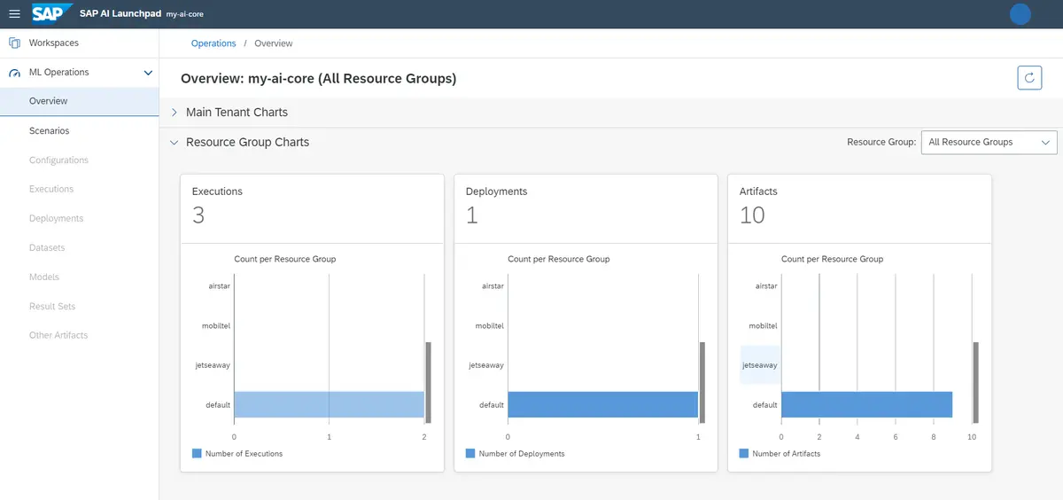Click jetseaway label in Executions chart
The height and width of the screenshot is (500, 1063).
213,365
